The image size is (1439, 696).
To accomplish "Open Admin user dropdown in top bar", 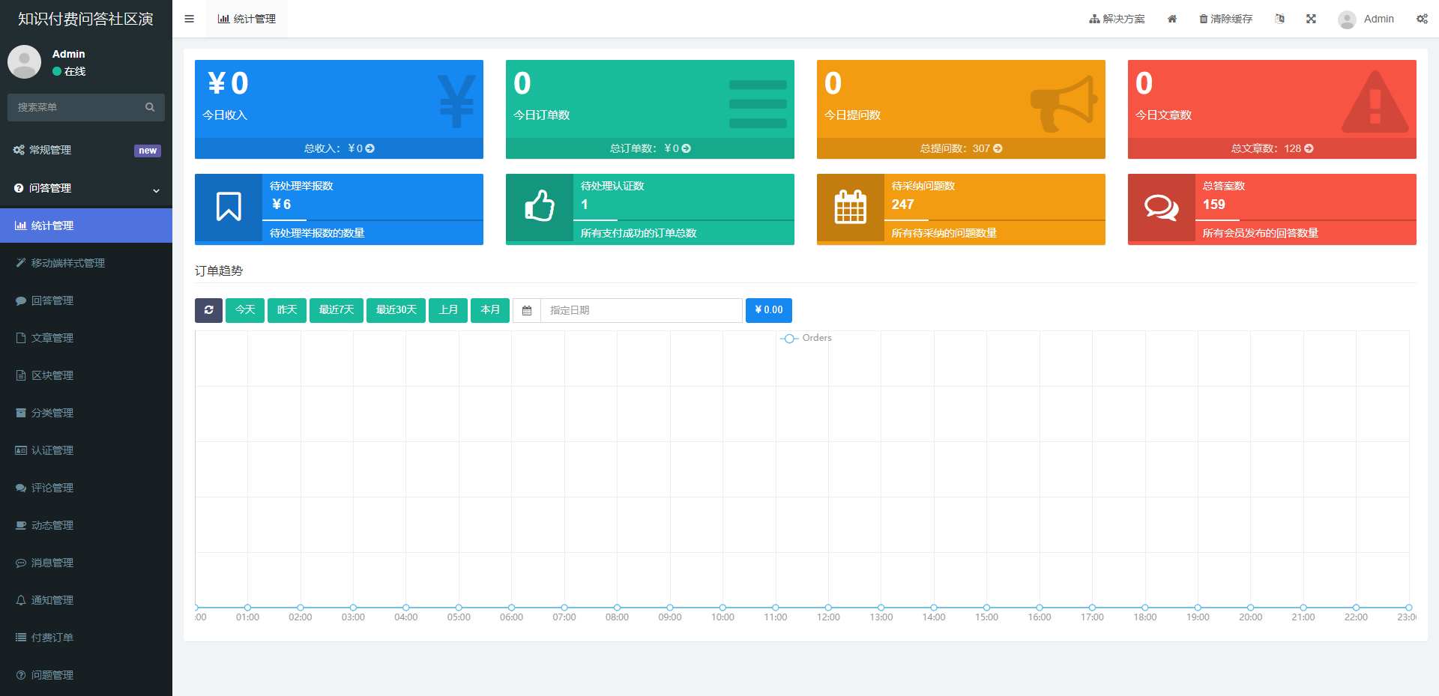I will pos(1366,19).
